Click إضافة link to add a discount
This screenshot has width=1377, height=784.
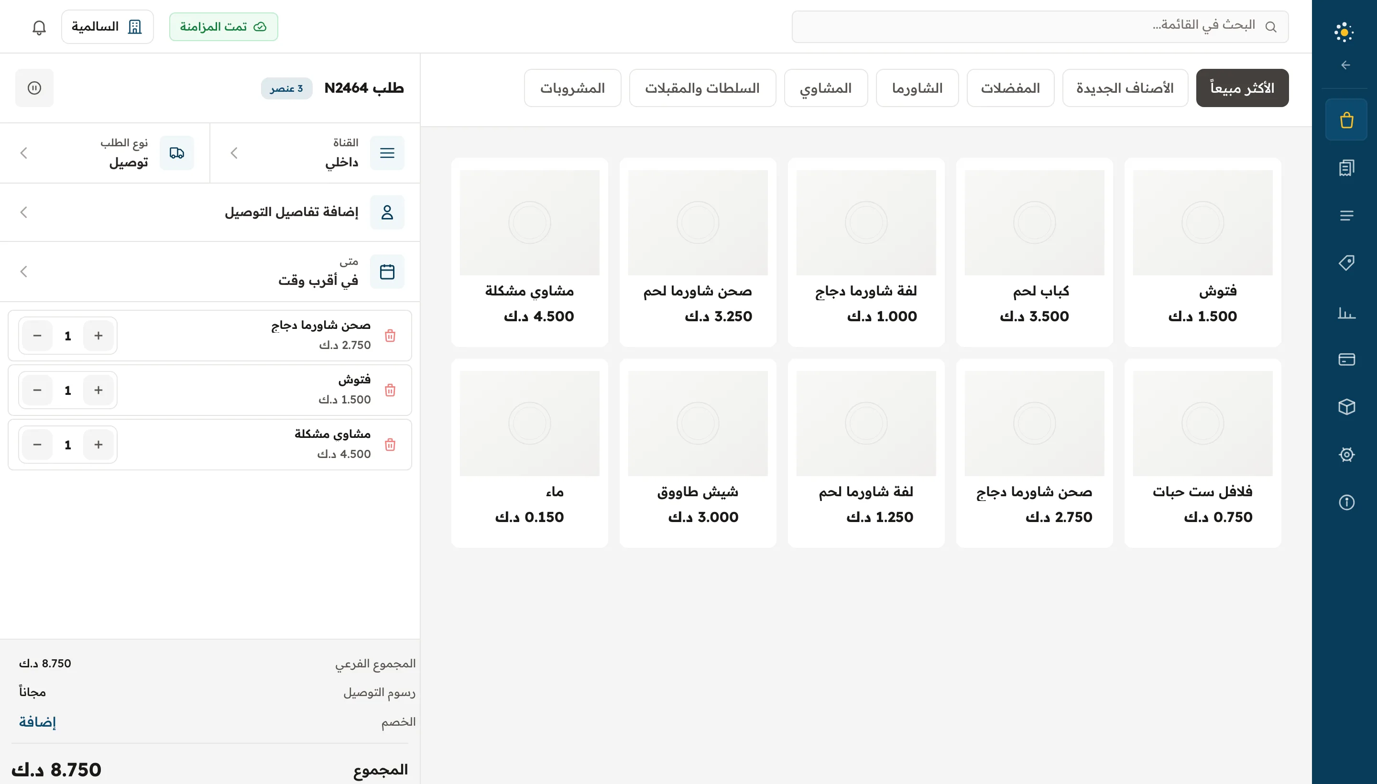37,721
